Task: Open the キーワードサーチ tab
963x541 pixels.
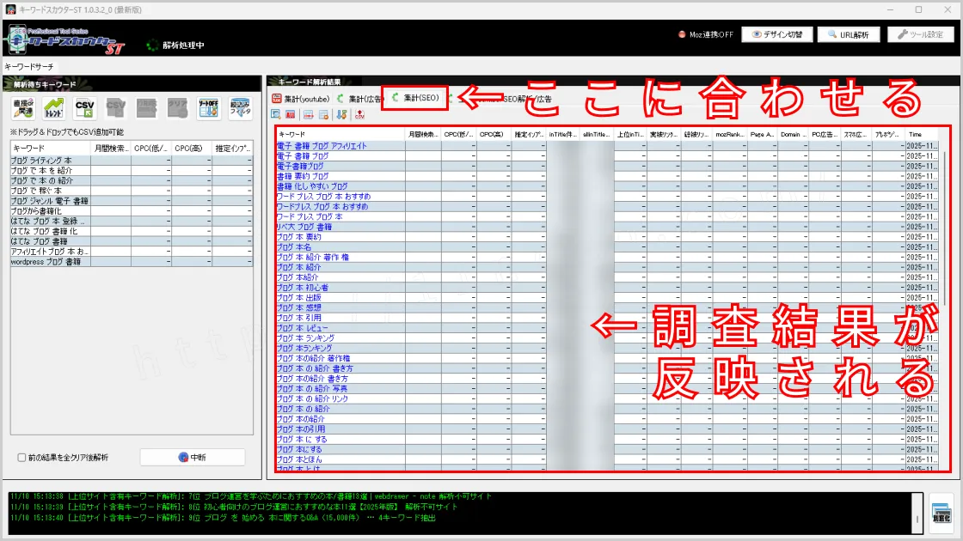Action: coord(29,66)
